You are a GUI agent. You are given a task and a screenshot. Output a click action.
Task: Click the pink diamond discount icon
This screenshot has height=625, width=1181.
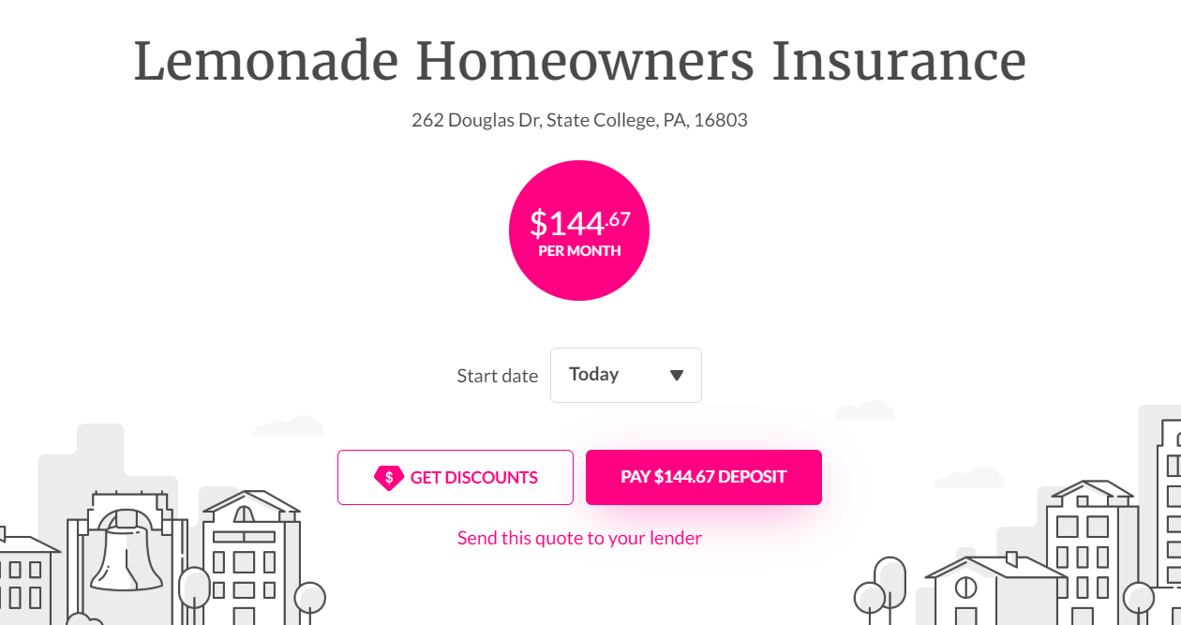(389, 478)
